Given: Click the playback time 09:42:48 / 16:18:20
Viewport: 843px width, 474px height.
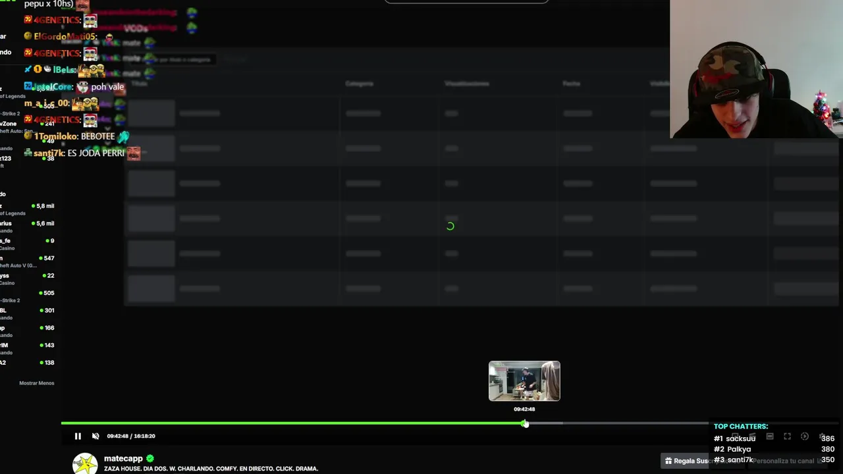Looking at the screenshot, I should [131, 436].
